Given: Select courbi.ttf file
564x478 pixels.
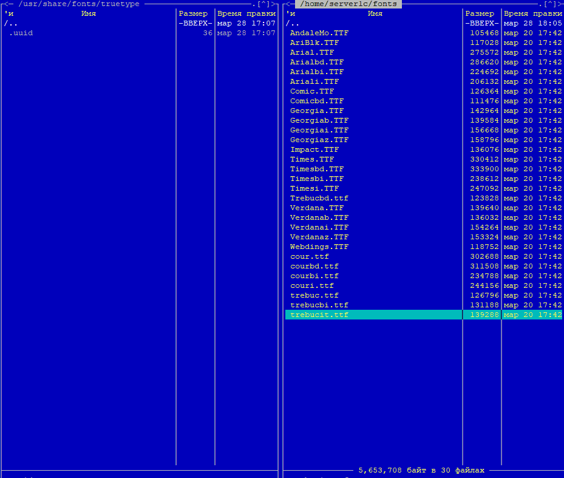Looking at the screenshot, I should 314,276.
